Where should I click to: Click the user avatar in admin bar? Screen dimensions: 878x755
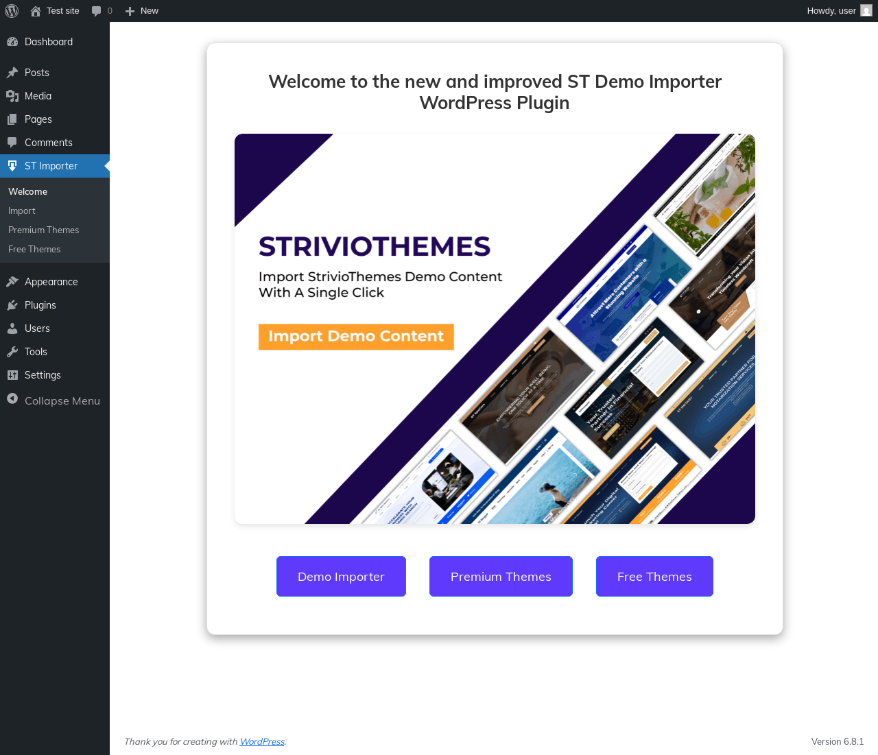point(866,10)
